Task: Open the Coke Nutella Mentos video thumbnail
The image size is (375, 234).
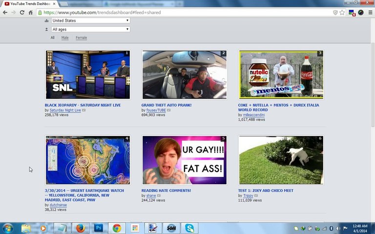Action: 281,75
